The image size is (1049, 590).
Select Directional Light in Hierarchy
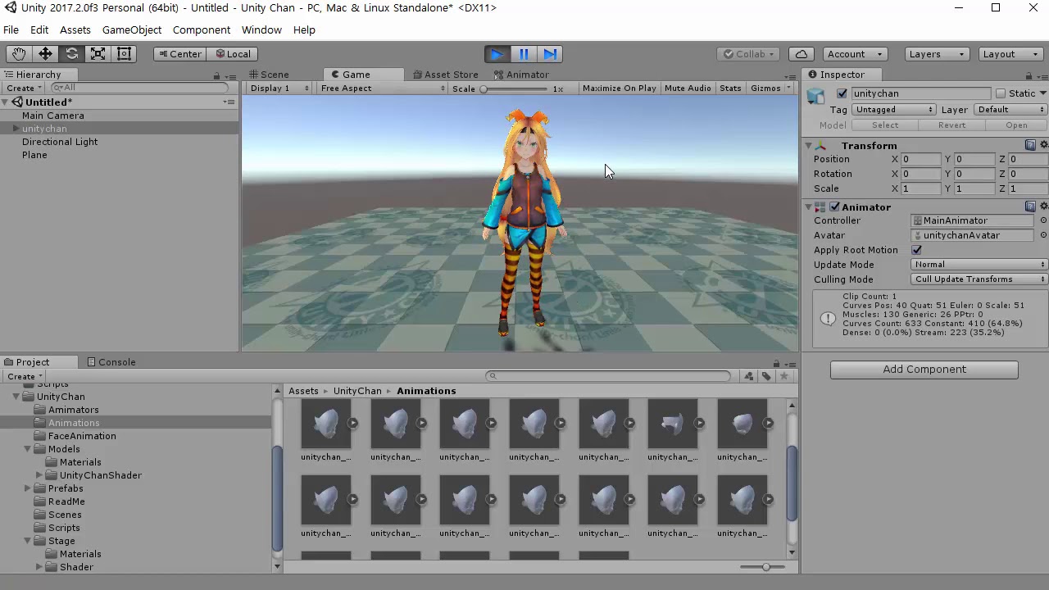click(x=60, y=142)
